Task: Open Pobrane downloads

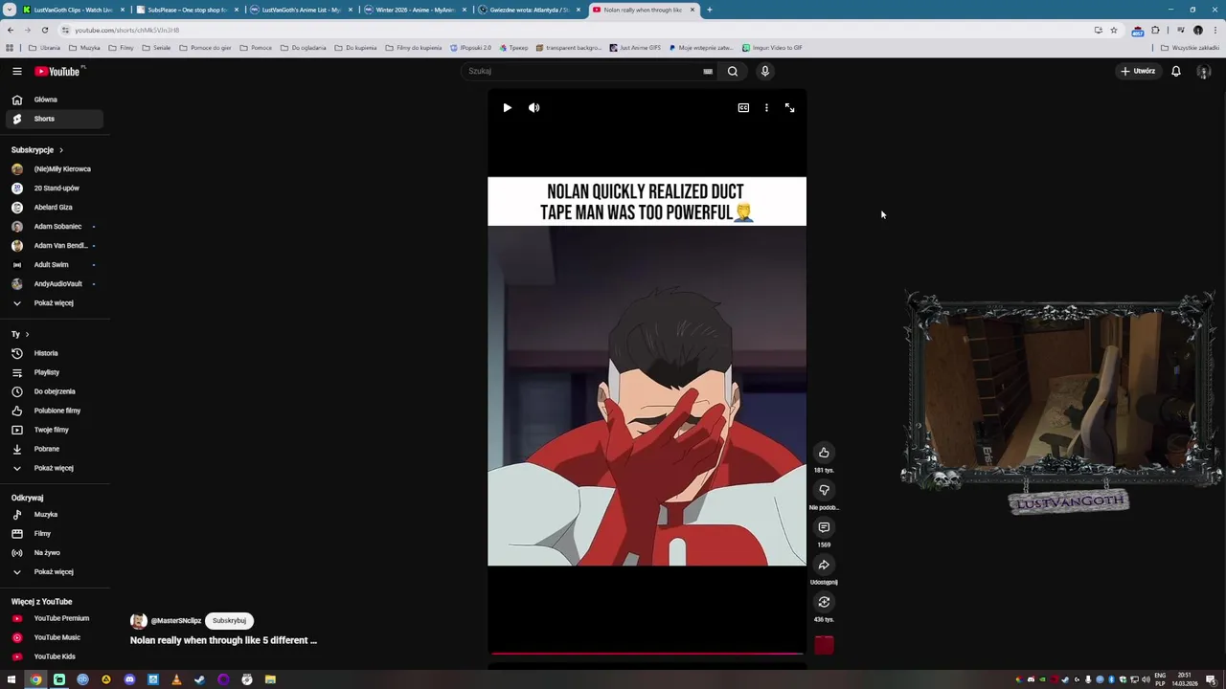Action: coord(54,449)
